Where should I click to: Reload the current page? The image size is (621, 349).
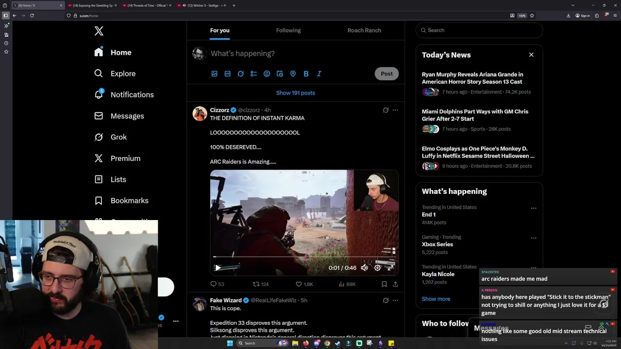pos(32,16)
